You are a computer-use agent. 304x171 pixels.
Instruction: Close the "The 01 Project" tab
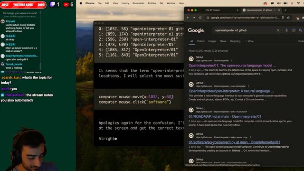(237, 10)
